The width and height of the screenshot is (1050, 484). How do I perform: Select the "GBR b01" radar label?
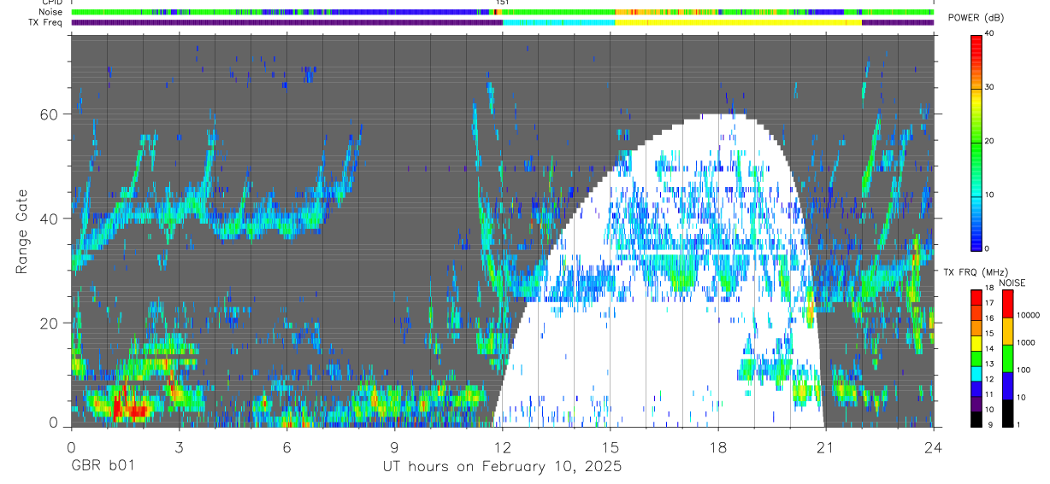click(102, 467)
